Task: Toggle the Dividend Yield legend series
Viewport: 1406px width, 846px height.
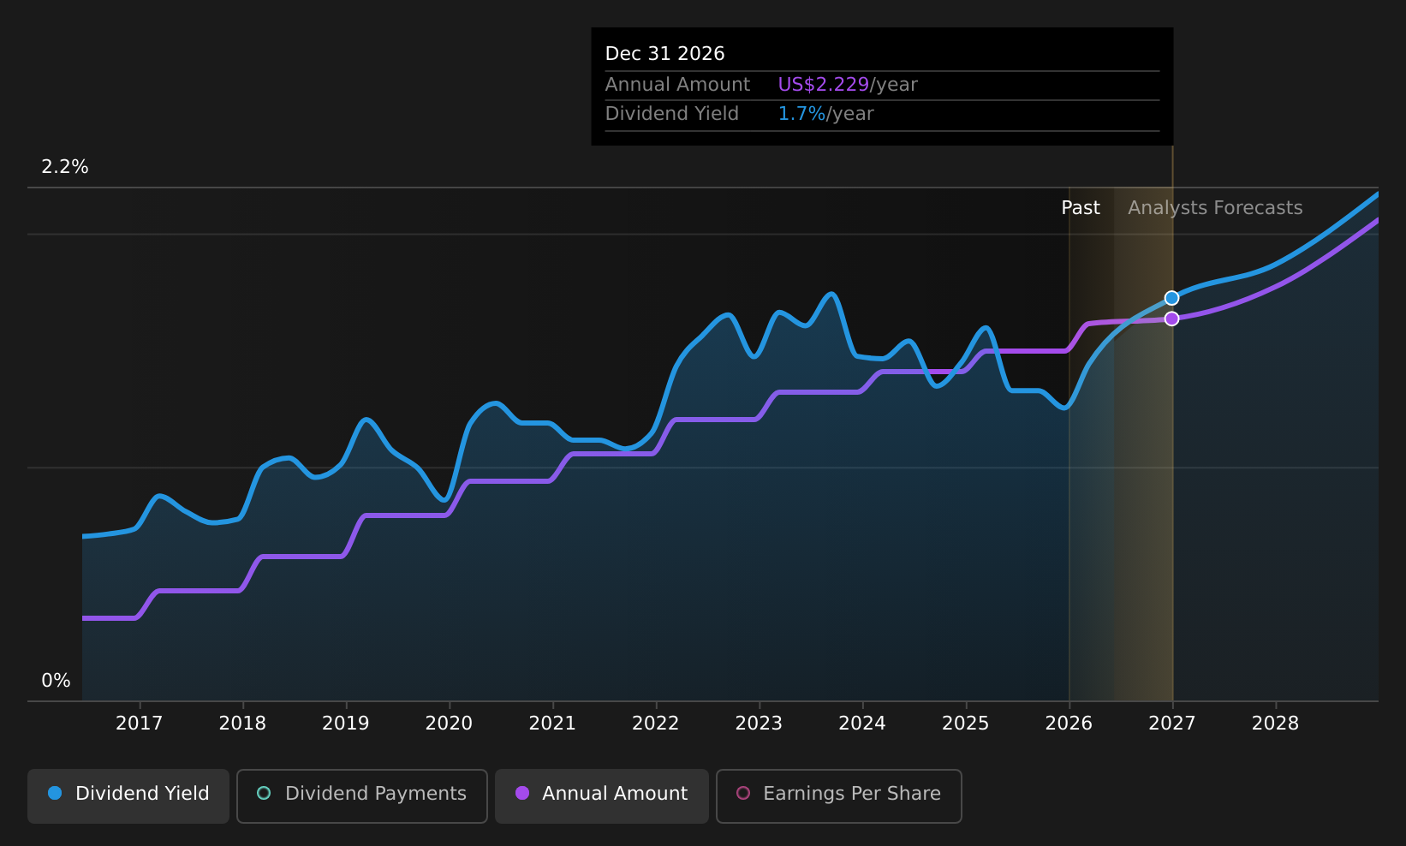Action: [128, 795]
